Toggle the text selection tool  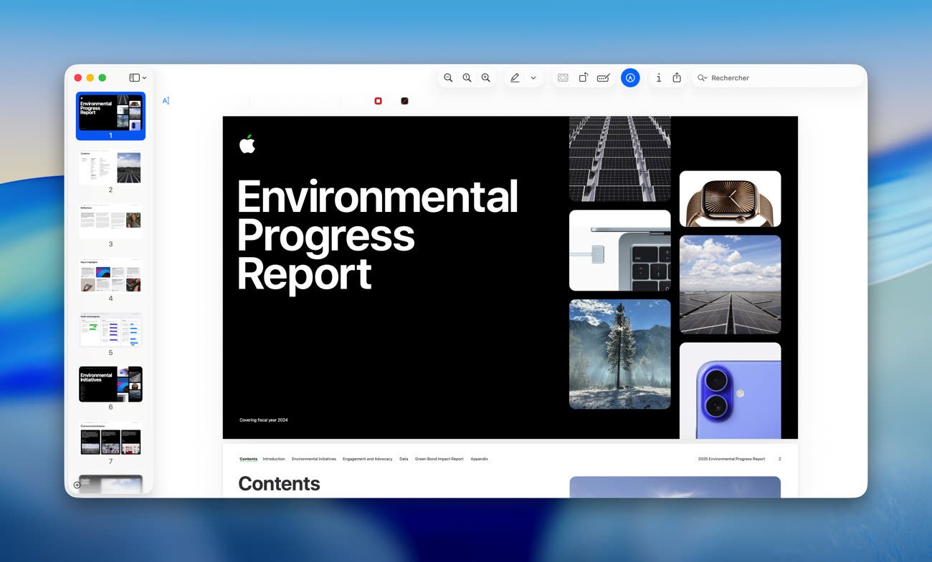(x=166, y=101)
